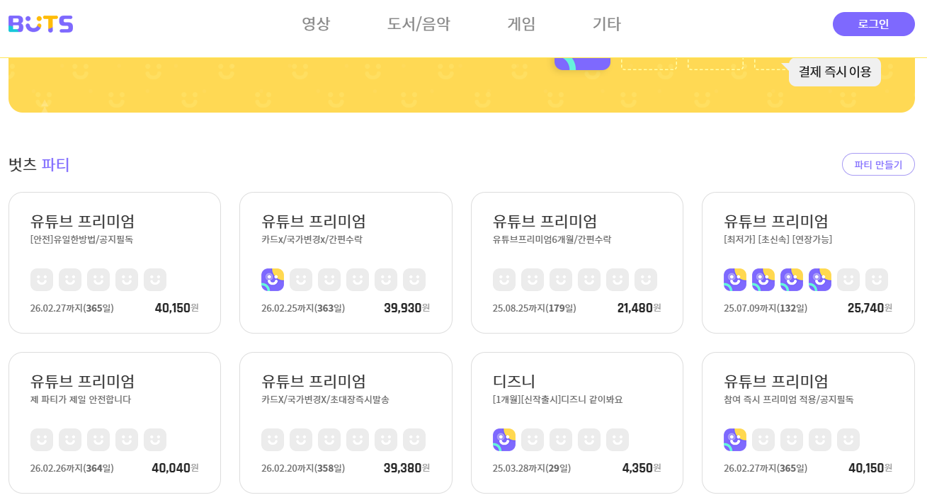Image resolution: width=927 pixels, height=500 pixels.
Task: Click the 유튜브 프리미엄 title with 유튜브프리미엄6개월/간편수락
Action: [545, 221]
